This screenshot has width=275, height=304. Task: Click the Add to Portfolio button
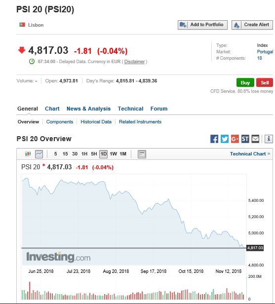coord(202,25)
